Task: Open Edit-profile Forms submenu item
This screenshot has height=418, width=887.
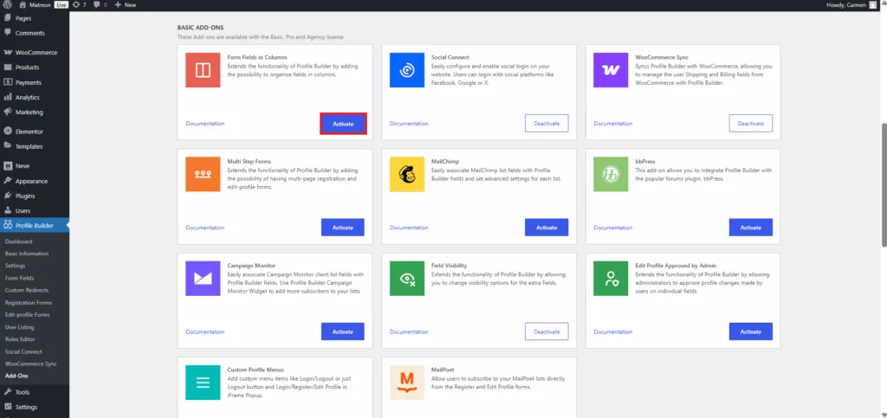Action: tap(27, 315)
